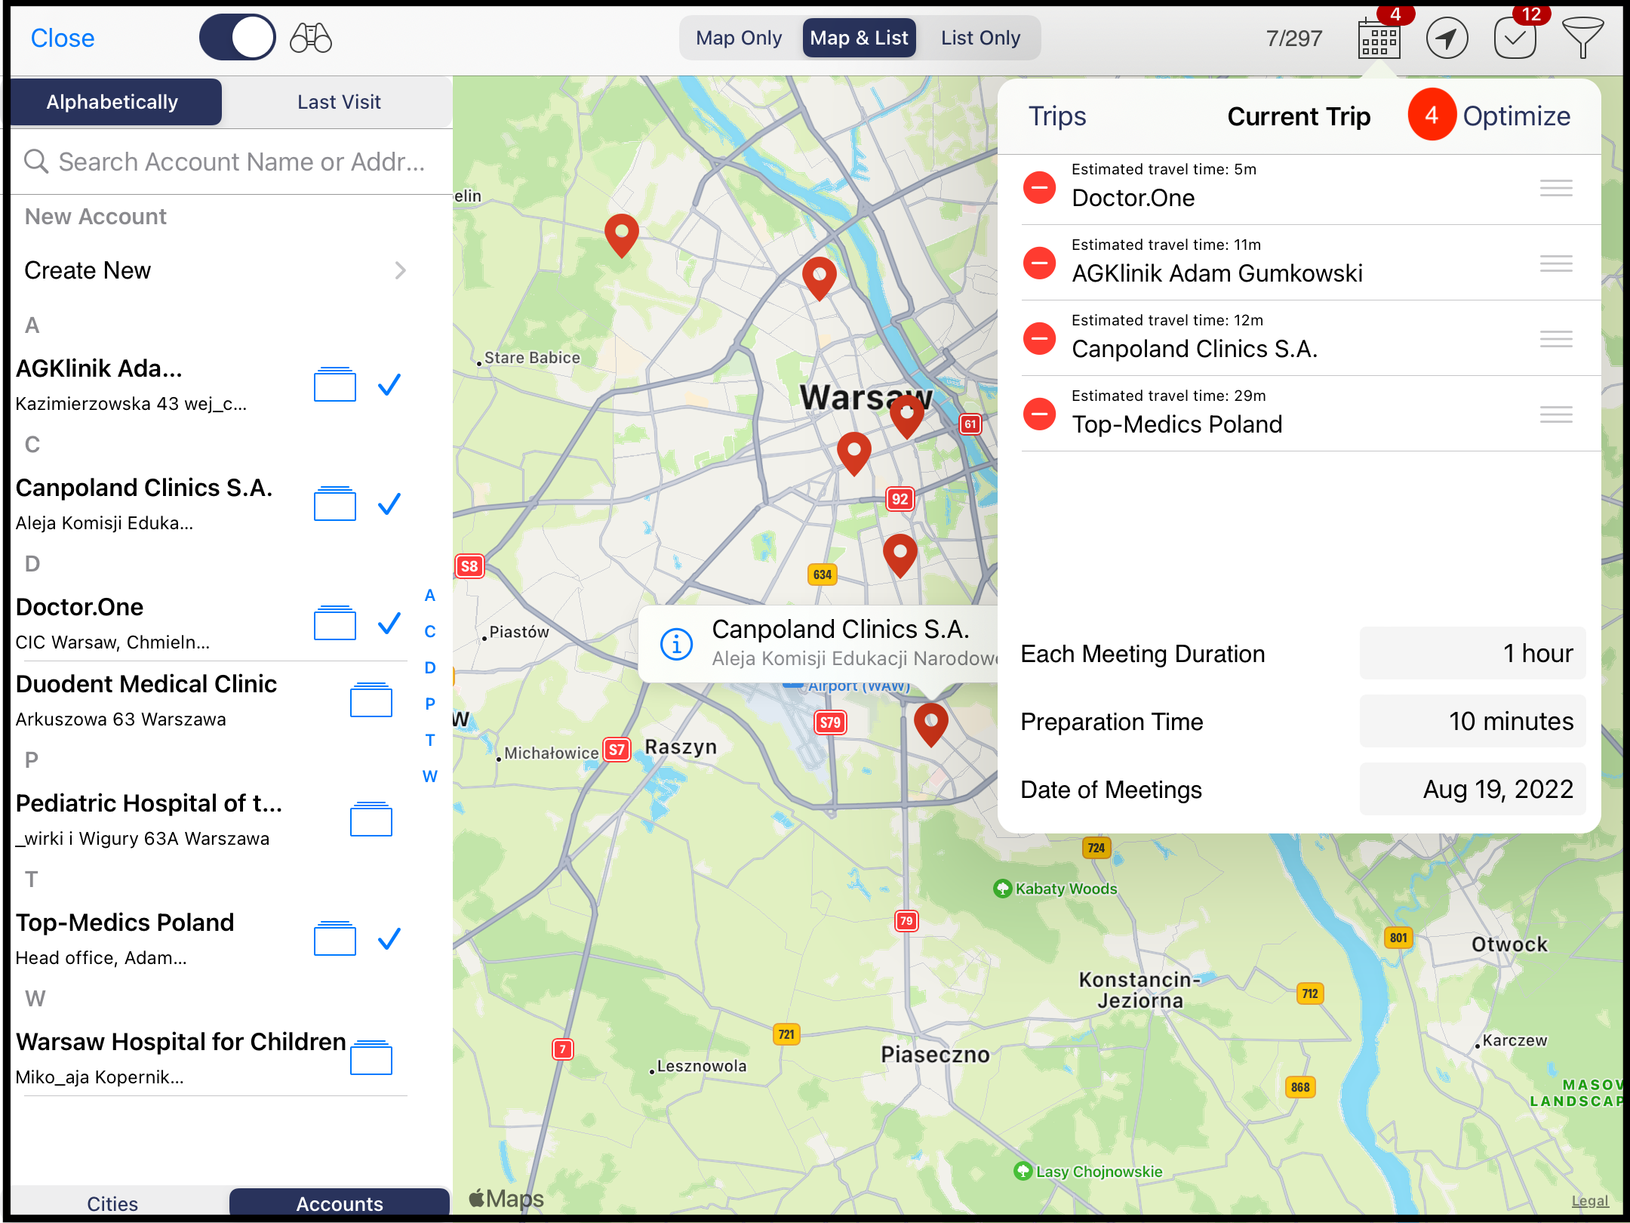Open the filter funnel icon

click(1582, 39)
